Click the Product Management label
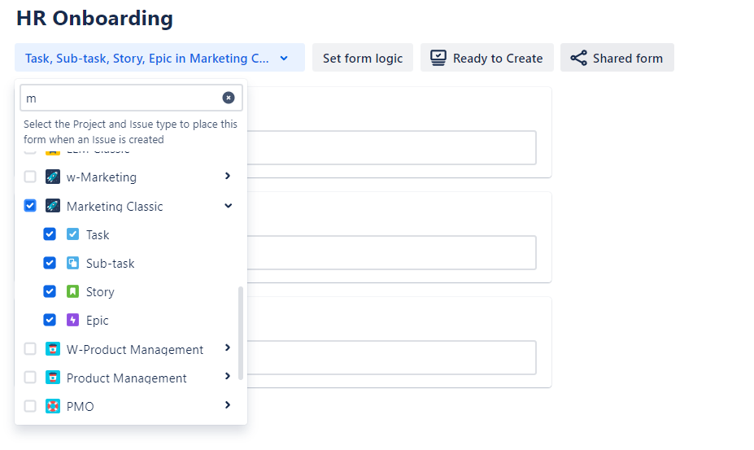754x450 pixels. (x=126, y=378)
